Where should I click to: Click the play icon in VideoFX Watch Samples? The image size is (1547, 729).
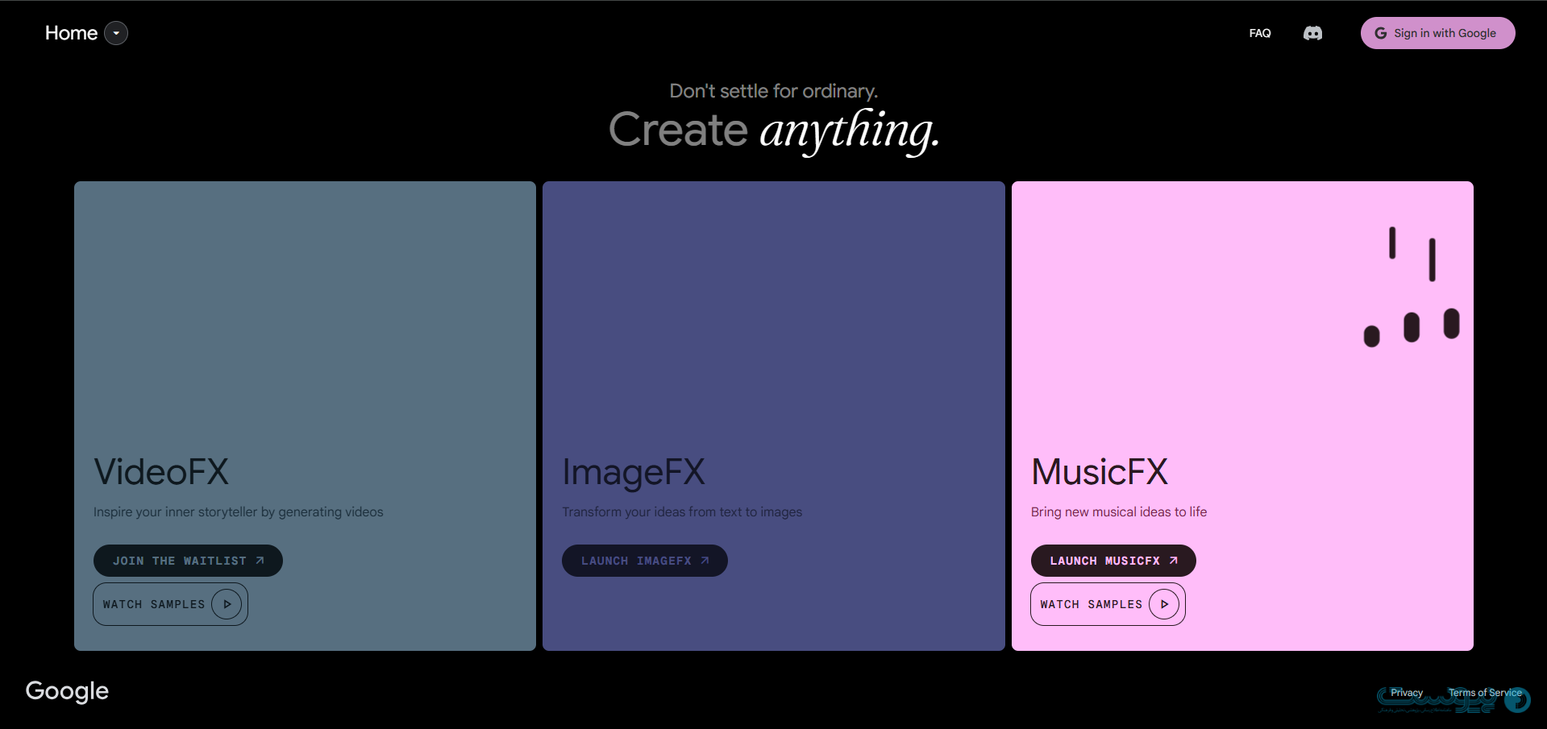[x=227, y=604]
